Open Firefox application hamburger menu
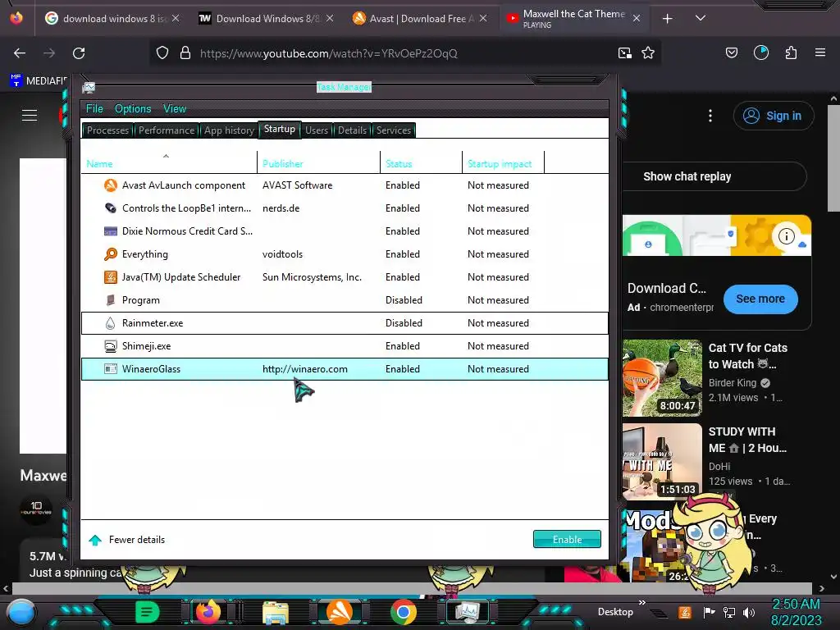The width and height of the screenshot is (840, 630). click(820, 52)
